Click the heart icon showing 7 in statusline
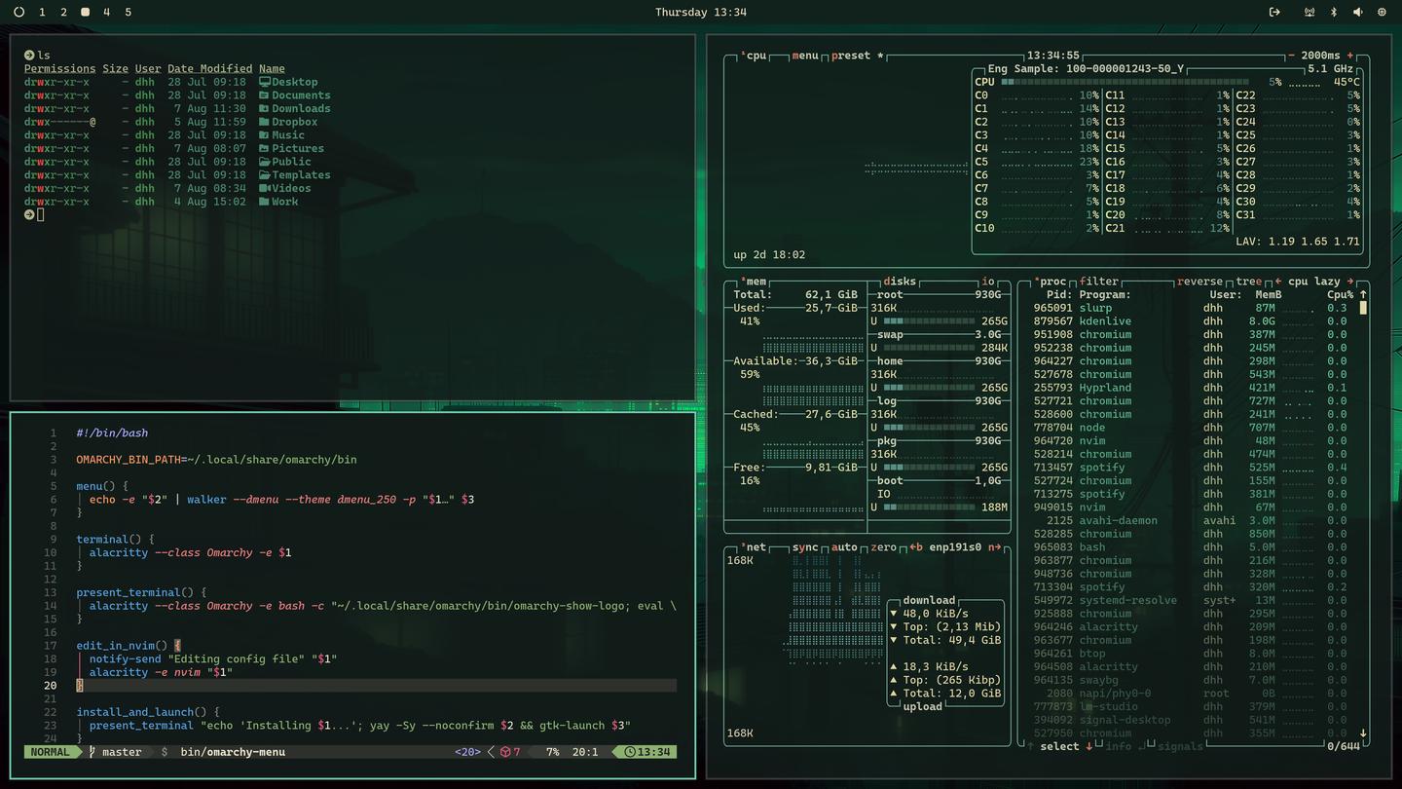The width and height of the screenshot is (1402, 789). [507, 751]
